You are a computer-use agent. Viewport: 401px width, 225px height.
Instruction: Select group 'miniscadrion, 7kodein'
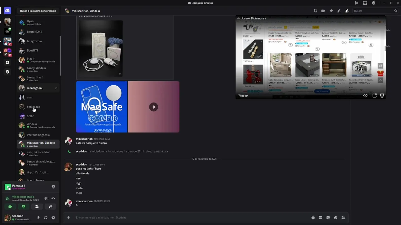click(38, 144)
